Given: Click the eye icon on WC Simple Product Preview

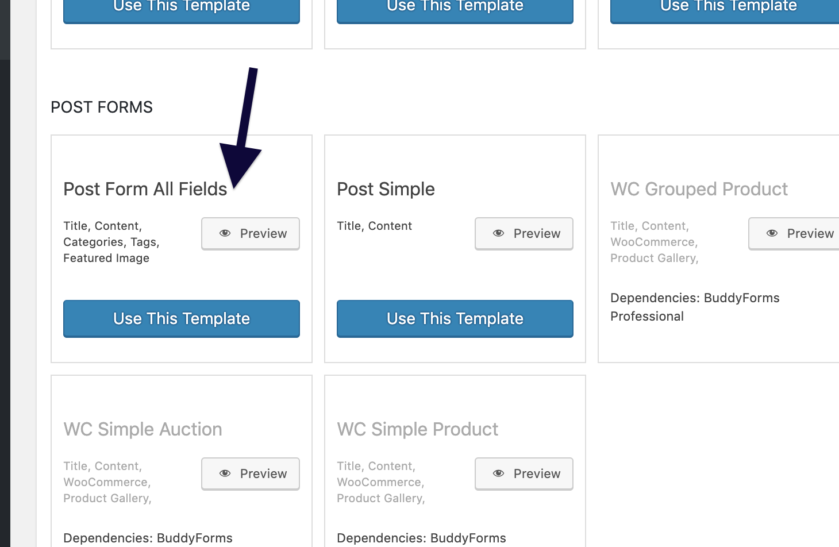Looking at the screenshot, I should click(498, 473).
